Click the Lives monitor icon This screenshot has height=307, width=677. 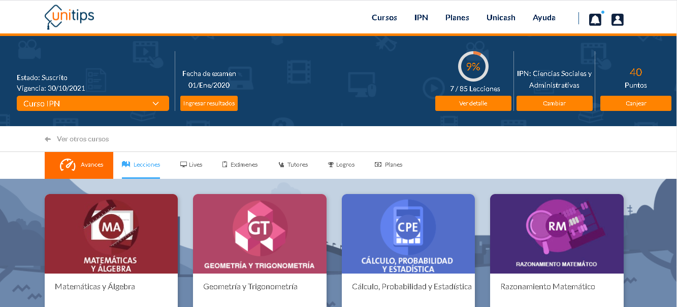(183, 165)
